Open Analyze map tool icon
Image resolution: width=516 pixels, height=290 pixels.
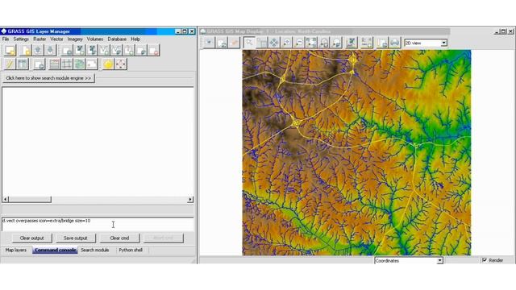(352, 43)
